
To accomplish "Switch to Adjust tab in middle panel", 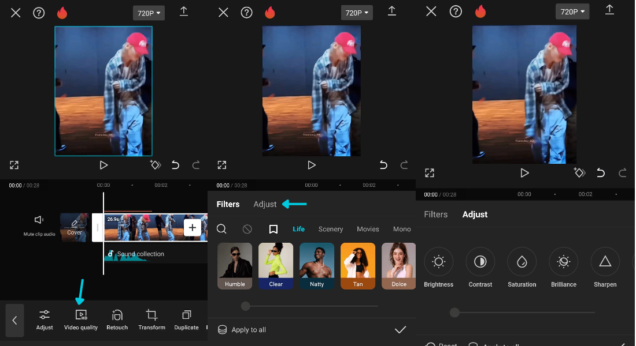I will pos(265,204).
